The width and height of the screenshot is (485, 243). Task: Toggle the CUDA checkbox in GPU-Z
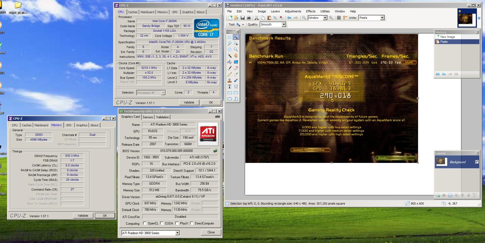162,223
